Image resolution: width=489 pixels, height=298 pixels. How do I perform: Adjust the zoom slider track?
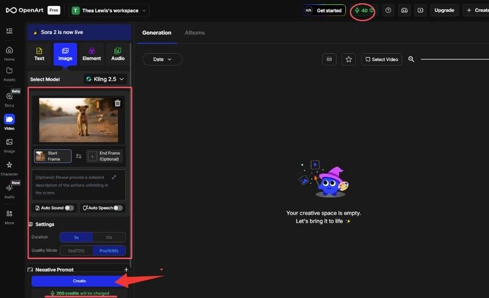455,59
